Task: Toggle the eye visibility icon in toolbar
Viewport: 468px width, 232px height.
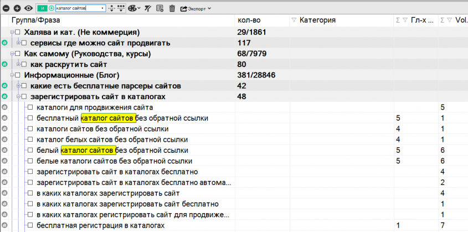Action: [28, 9]
